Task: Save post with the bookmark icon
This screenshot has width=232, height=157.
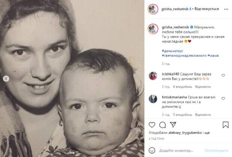Action: coord(226,125)
